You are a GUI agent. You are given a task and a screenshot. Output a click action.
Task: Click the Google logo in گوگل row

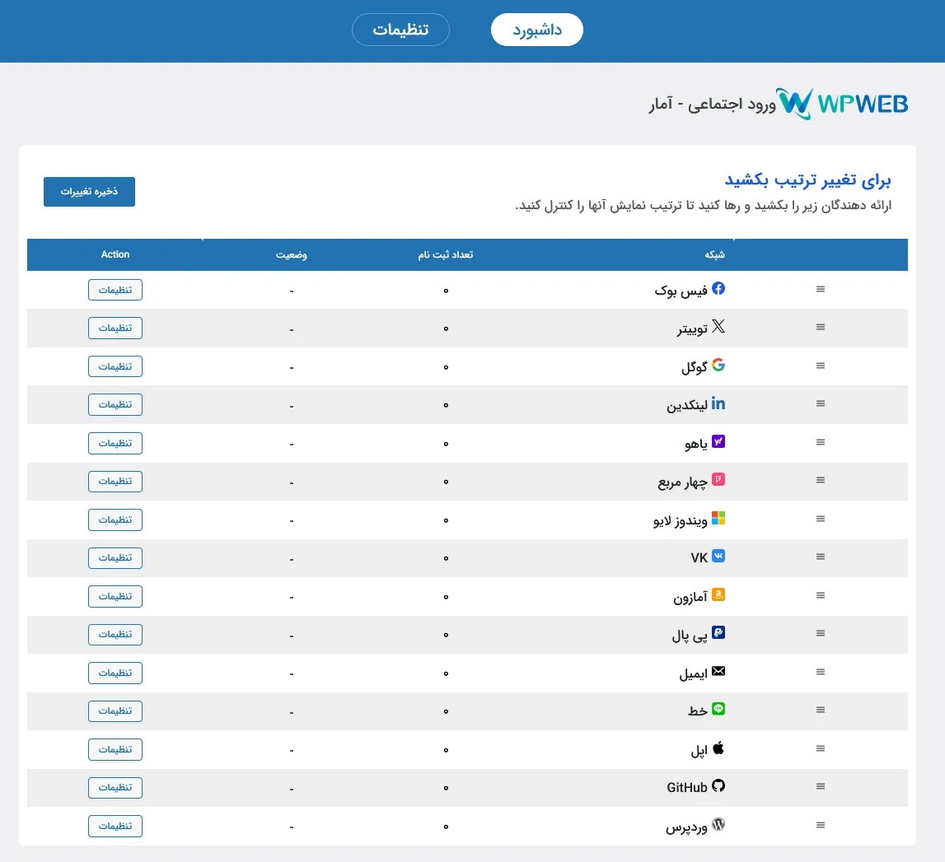pos(718,365)
